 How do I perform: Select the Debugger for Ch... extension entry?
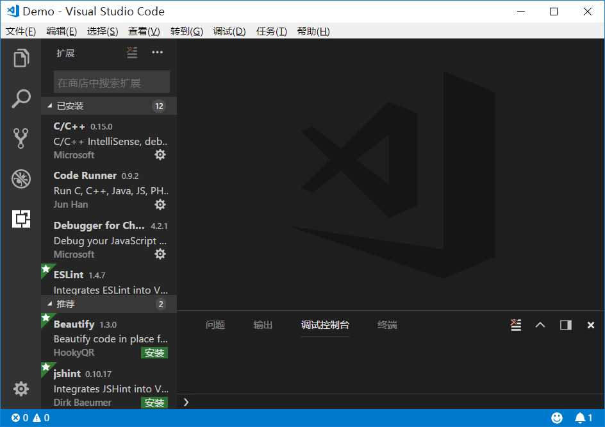click(109, 239)
